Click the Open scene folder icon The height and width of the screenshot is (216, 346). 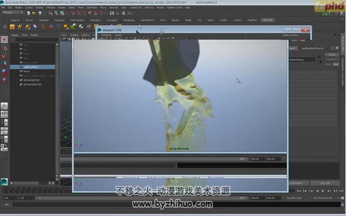pos(34,13)
